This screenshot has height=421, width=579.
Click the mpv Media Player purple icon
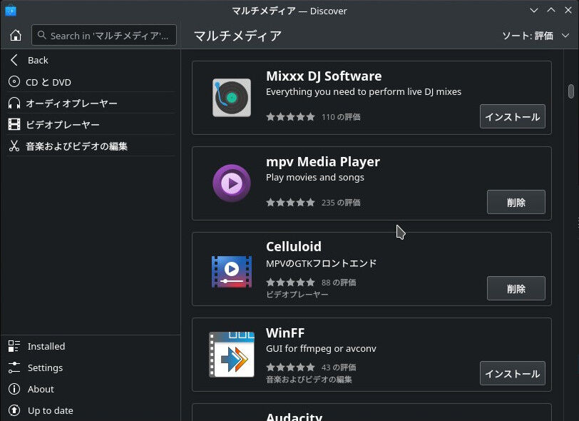[231, 183]
